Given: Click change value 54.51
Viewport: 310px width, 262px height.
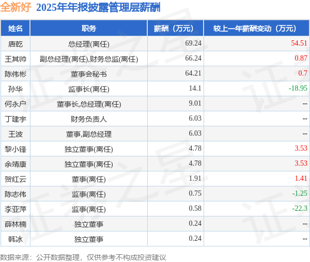Looking at the screenshot, I should pyautogui.click(x=299, y=43).
